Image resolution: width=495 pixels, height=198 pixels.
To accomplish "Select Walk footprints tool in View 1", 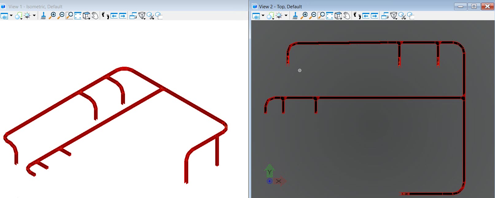I will [x=106, y=16].
